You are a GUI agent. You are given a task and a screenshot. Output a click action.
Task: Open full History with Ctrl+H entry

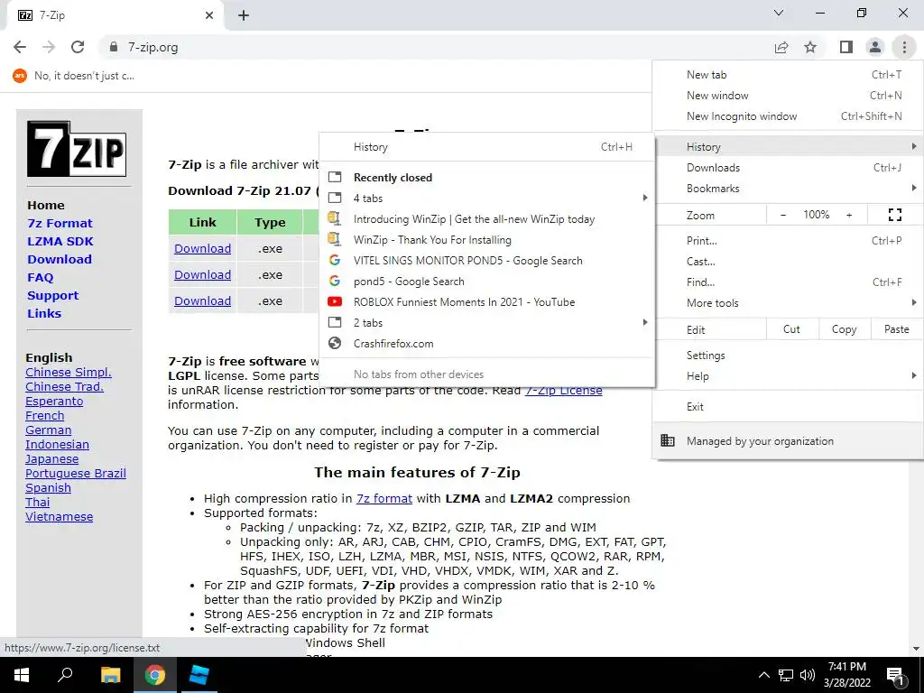click(486, 147)
